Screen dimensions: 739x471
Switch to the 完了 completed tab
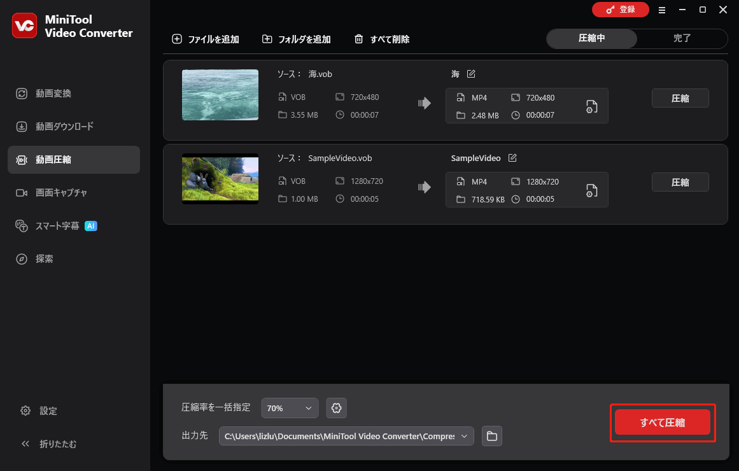(682, 38)
